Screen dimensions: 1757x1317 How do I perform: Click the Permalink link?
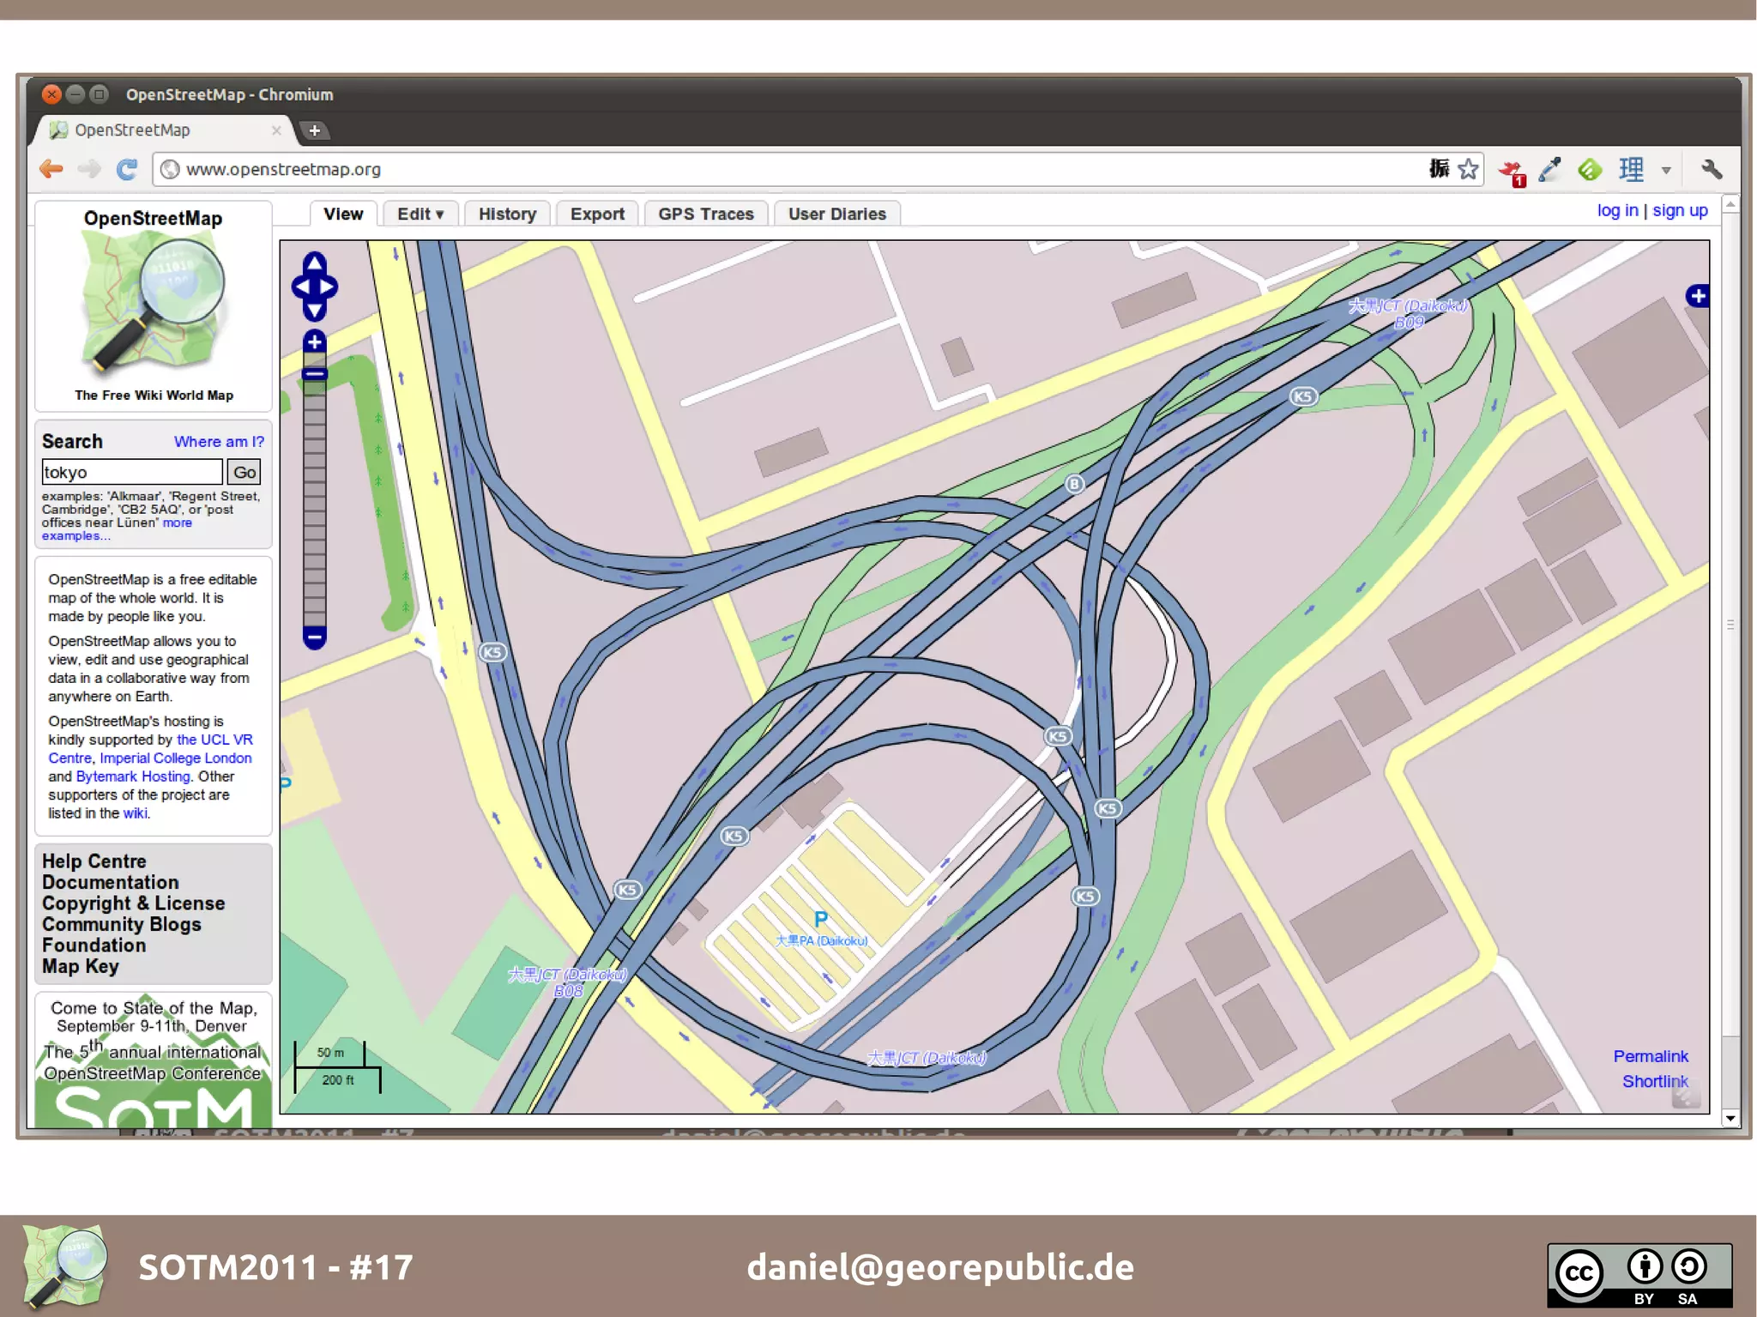click(x=1650, y=1056)
